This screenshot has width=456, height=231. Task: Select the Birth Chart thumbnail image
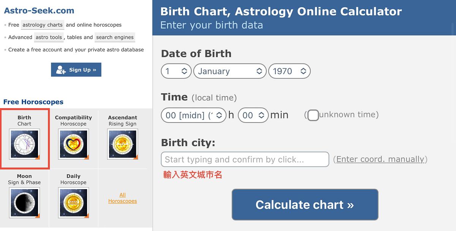point(24,145)
